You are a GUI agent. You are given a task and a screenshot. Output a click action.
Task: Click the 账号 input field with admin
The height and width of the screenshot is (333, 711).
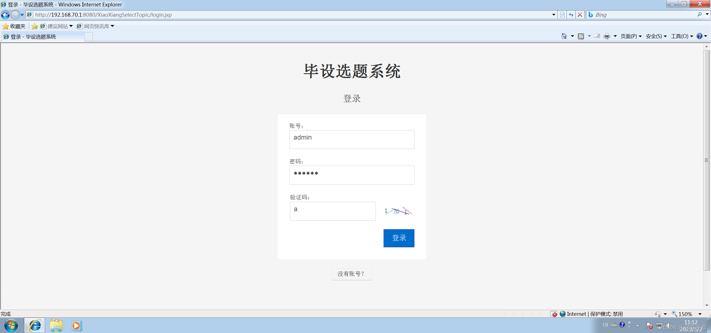coord(352,140)
